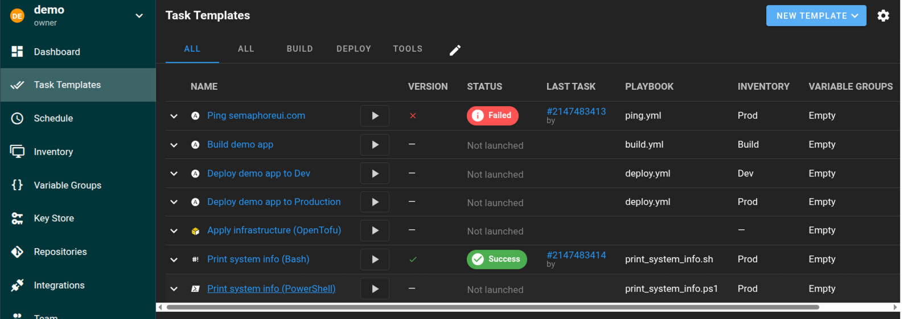
Task: Open settings gear next to New Template
Action: [883, 16]
